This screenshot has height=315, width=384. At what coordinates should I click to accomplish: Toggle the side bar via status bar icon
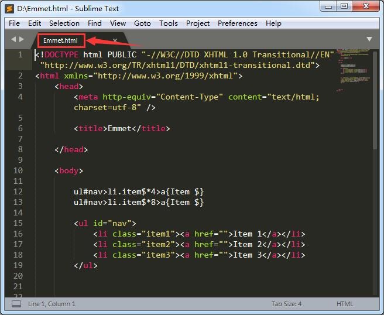pos(16,304)
